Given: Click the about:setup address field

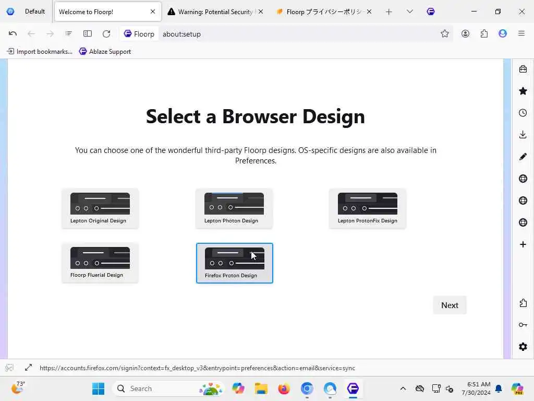Looking at the screenshot, I should tap(298, 34).
